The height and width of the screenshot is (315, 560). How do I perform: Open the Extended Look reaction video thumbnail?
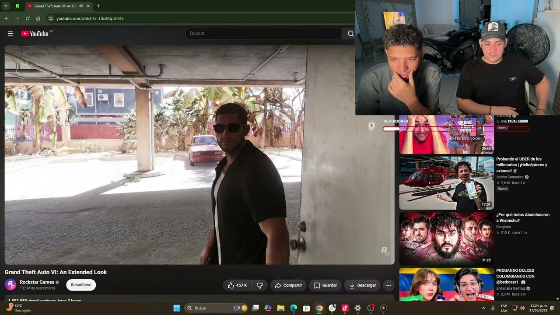[446, 134]
